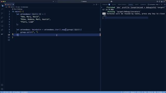The image size is (166, 93).
Task: Click the text "Piers, Liam" on line 5
Action: pos(27,22)
